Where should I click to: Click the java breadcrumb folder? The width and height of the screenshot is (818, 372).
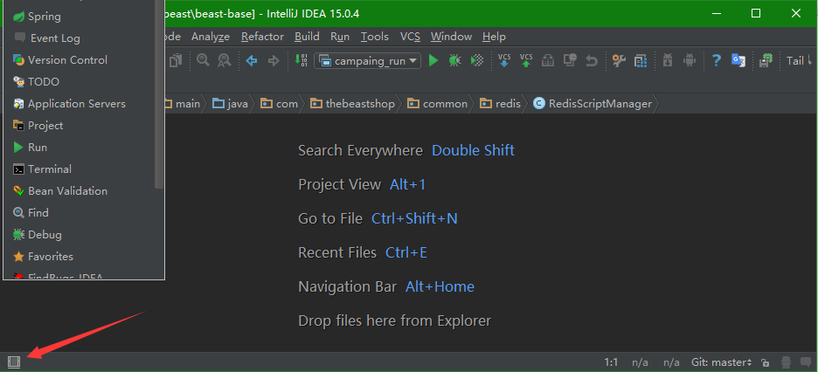pyautogui.click(x=231, y=104)
